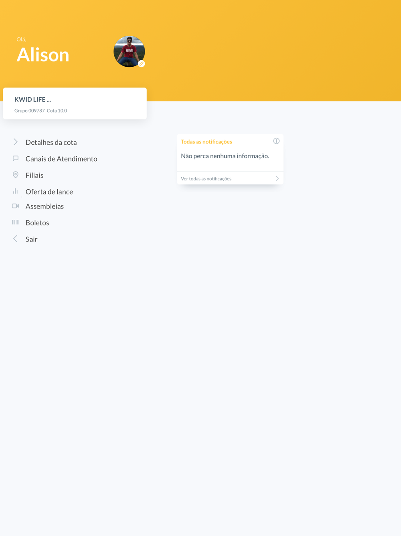Screen dimensions: 401x536
Task: Select the KWID LIFE quota card
Action: pyautogui.click(x=75, y=103)
